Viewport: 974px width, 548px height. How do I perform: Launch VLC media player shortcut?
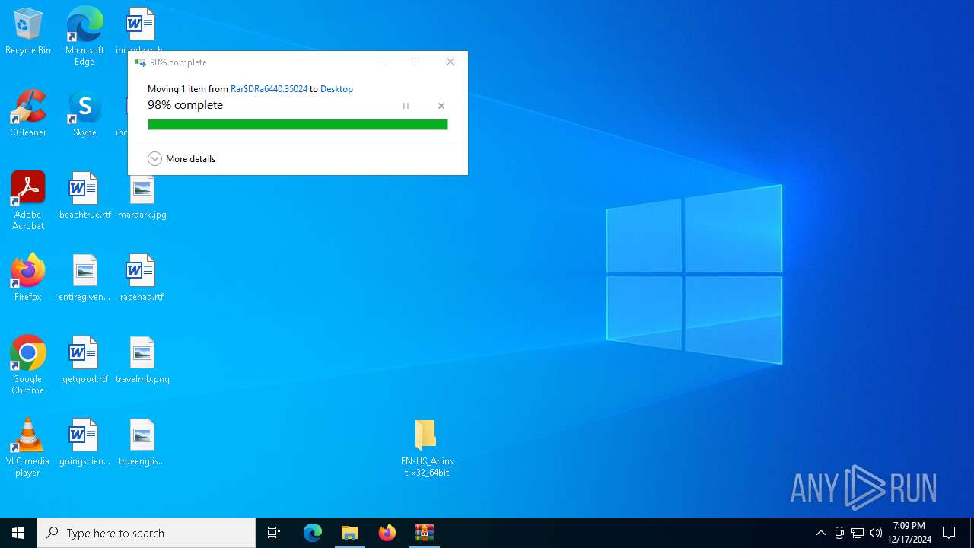coord(28,448)
